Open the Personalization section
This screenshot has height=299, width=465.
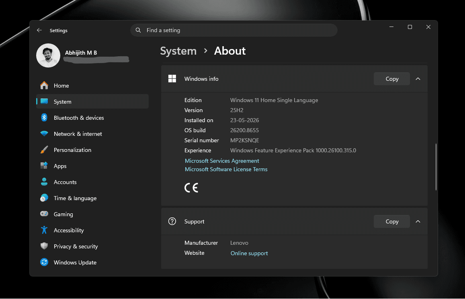coord(92,149)
